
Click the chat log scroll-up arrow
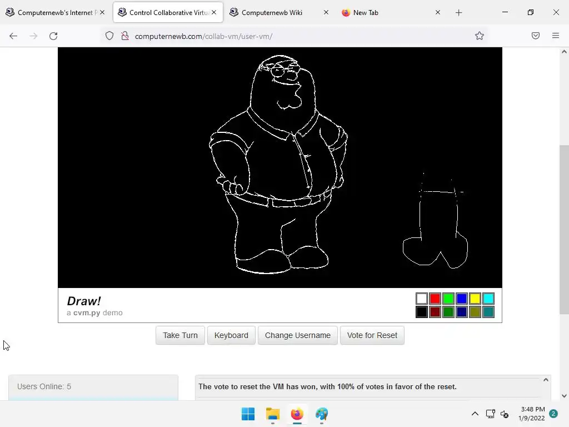[546, 380]
